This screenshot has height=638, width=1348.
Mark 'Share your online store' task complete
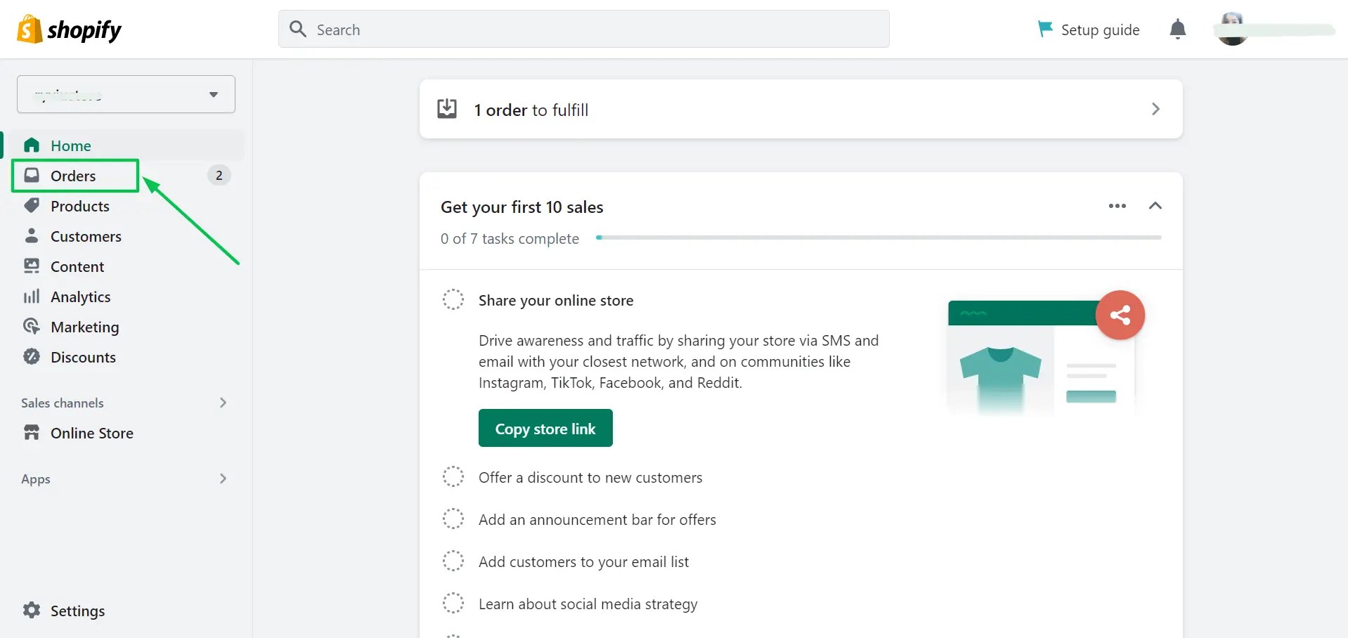click(x=453, y=299)
